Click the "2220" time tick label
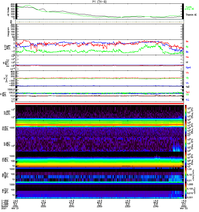The height and width of the screenshot is (212, 199). tap(43, 206)
